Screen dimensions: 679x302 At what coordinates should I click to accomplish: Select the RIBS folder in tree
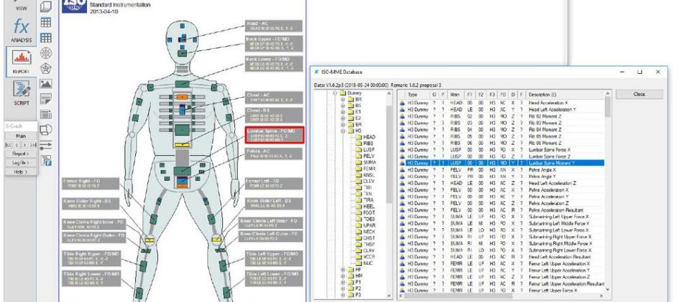(x=364, y=143)
